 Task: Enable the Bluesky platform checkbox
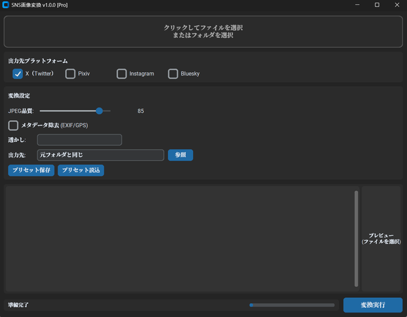tap(173, 74)
